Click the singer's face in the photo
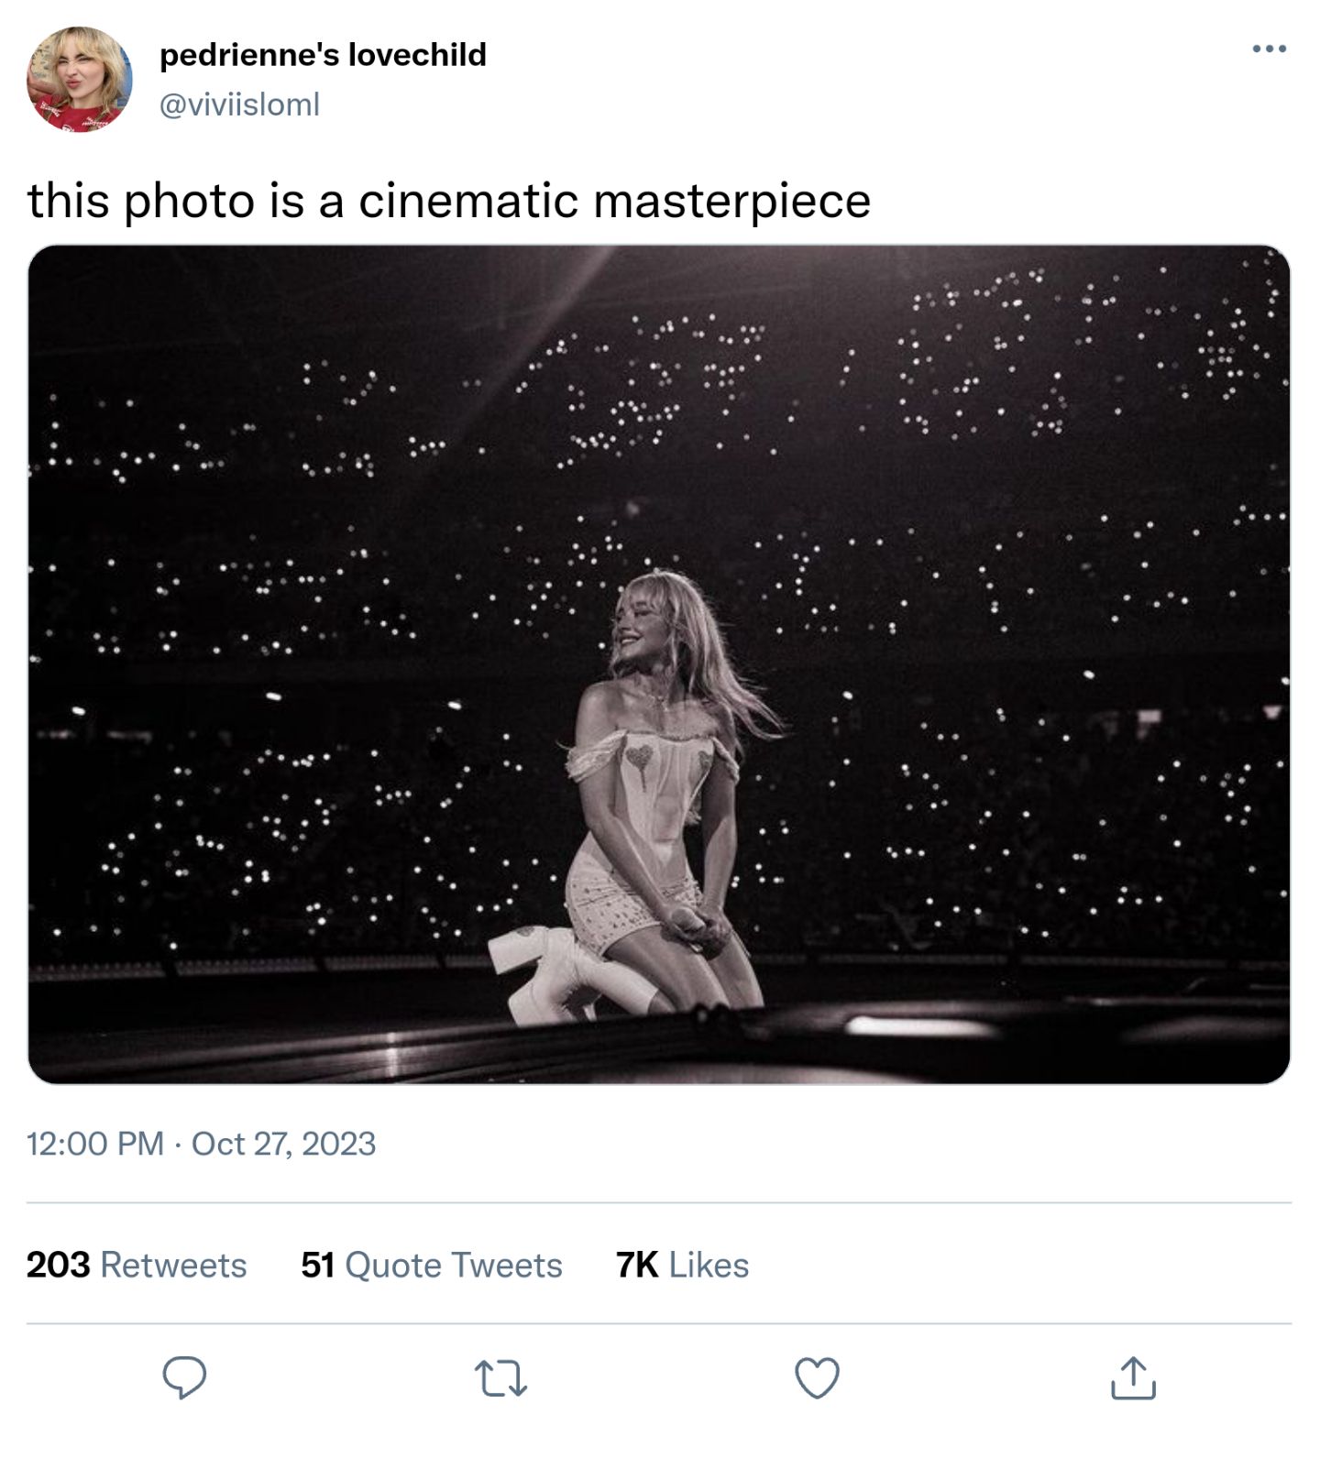Screen dimensions: 1320x1458 click(636, 623)
